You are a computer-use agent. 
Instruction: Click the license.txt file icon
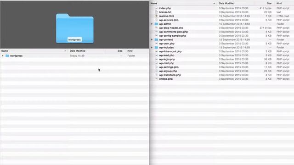point(156,12)
